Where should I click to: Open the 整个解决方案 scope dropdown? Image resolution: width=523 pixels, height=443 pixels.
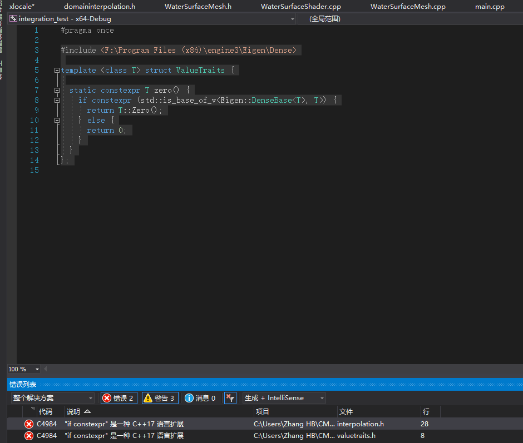coord(53,398)
